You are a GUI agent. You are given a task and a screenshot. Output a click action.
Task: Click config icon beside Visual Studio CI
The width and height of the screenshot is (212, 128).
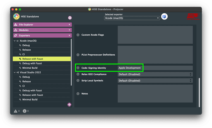point(20,86)
